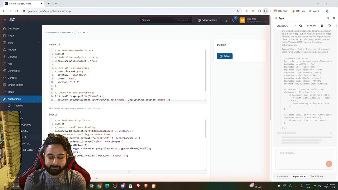Select the Custom JS browser tab
Image resolution: width=338 pixels, height=190 pixels.
pyautogui.click(x=23, y=3)
